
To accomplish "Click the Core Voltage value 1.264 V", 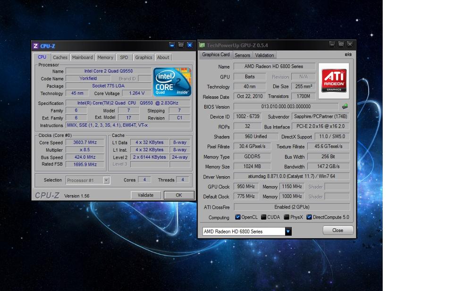I will [137, 94].
